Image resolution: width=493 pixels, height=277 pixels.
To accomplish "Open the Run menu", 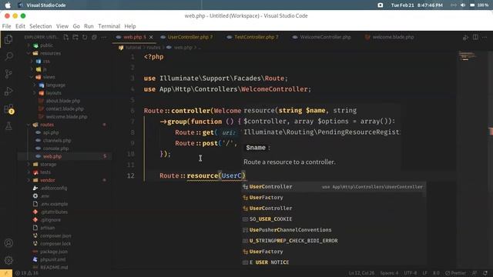I will tap(89, 26).
